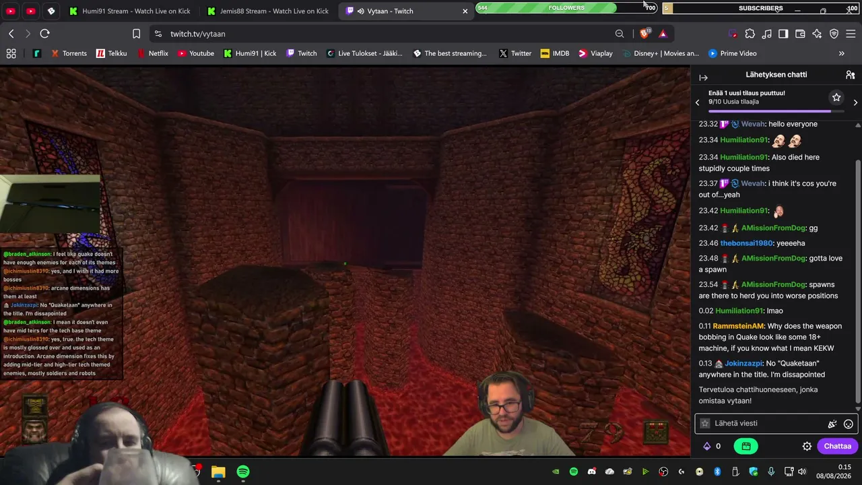The height and width of the screenshot is (485, 862).
Task: Open the green channel points rewards button
Action: click(745, 446)
